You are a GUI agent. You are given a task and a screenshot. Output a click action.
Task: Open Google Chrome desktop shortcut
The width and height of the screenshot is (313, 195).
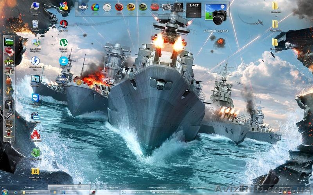[x=63, y=5]
